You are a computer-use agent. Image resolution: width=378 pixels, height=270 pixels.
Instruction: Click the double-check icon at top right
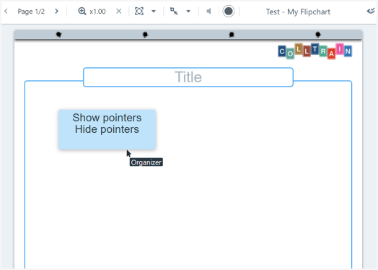tap(371, 11)
